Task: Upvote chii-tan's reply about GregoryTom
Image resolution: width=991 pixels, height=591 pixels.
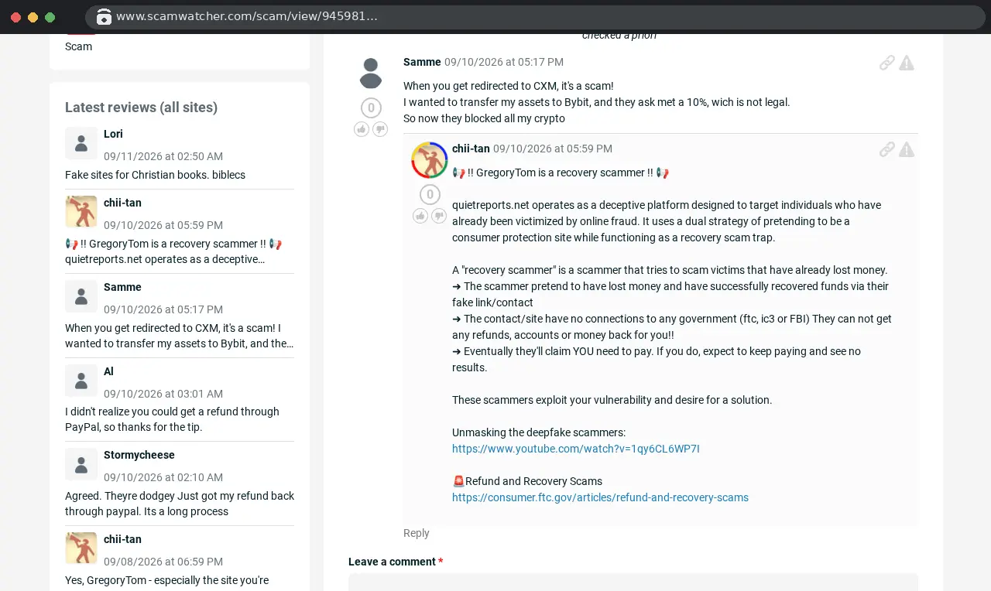Action: click(x=420, y=216)
